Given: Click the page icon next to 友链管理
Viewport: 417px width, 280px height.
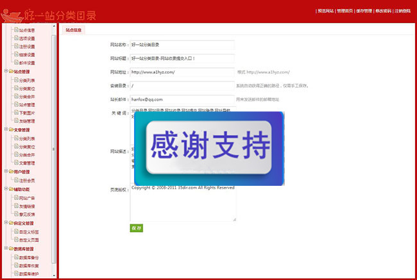Looking at the screenshot, I should click(x=16, y=120).
